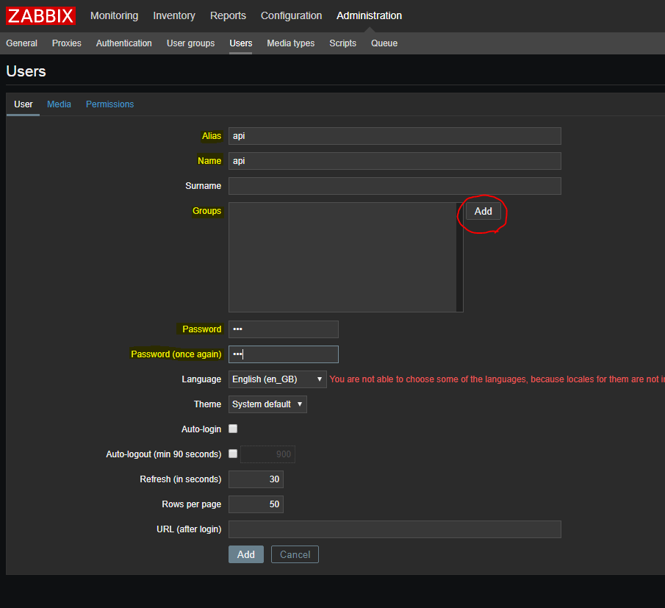Click the ZABBIX logo
The height and width of the screenshot is (608, 665).
(41, 15)
